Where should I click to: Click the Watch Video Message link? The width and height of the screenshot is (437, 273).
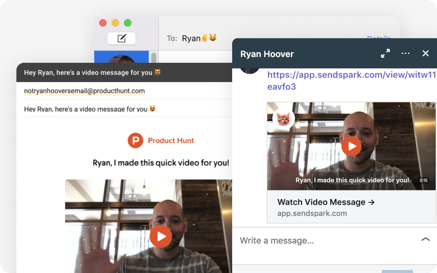[x=326, y=202]
